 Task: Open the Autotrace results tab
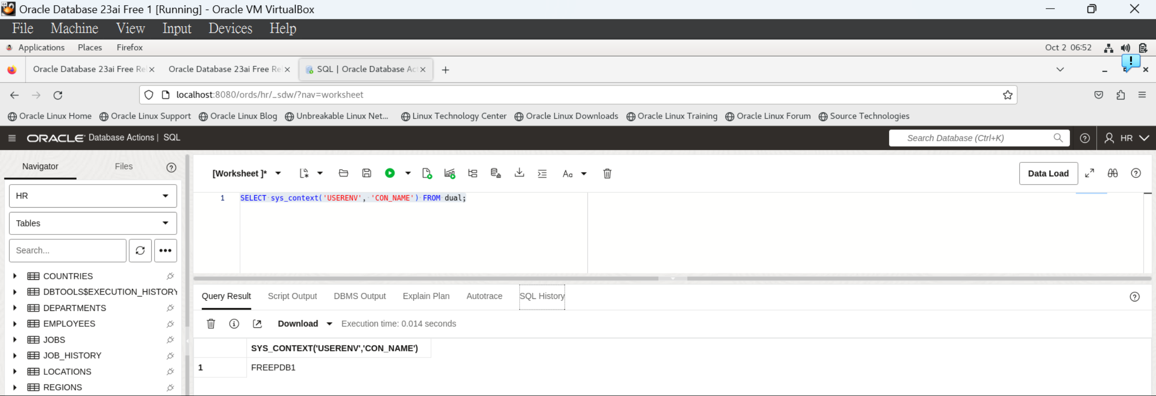click(x=484, y=296)
